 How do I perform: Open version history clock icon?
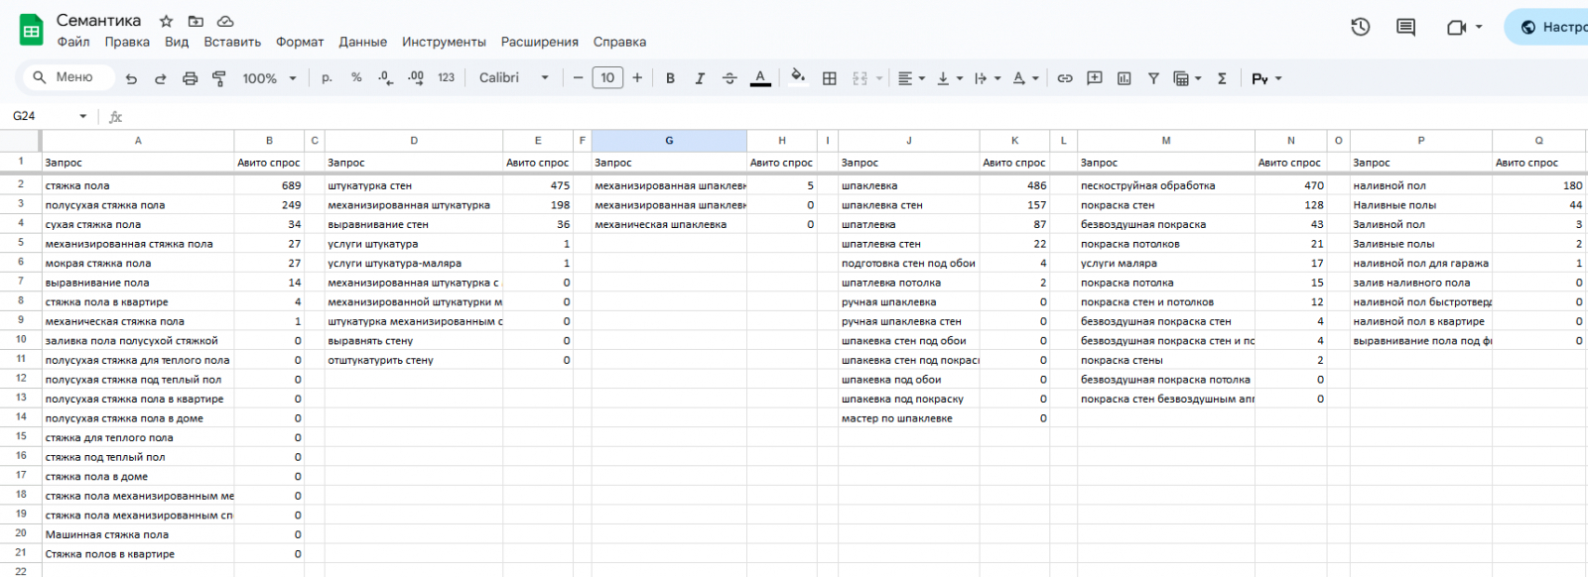coord(1361,27)
